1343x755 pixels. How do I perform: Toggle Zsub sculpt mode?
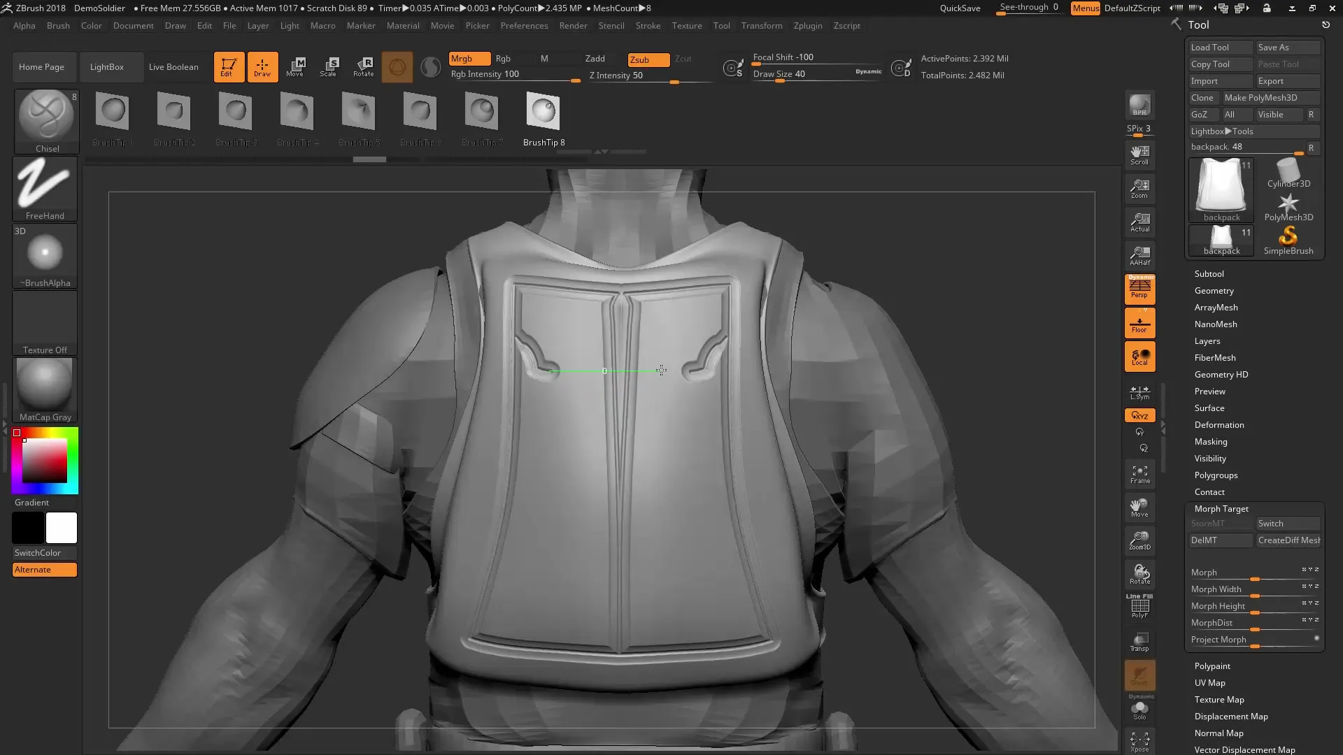(x=648, y=59)
